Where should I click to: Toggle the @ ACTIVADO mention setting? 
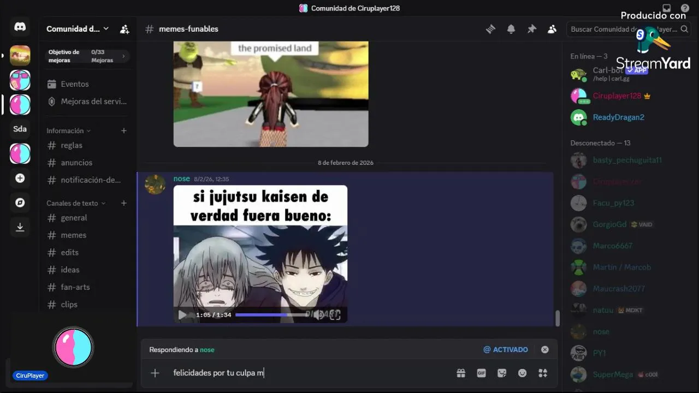506,349
